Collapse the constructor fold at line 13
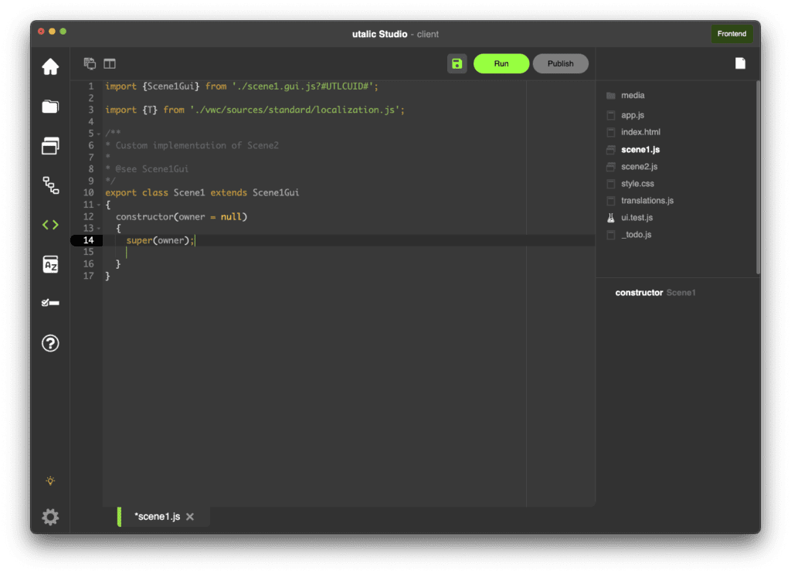 click(x=99, y=229)
